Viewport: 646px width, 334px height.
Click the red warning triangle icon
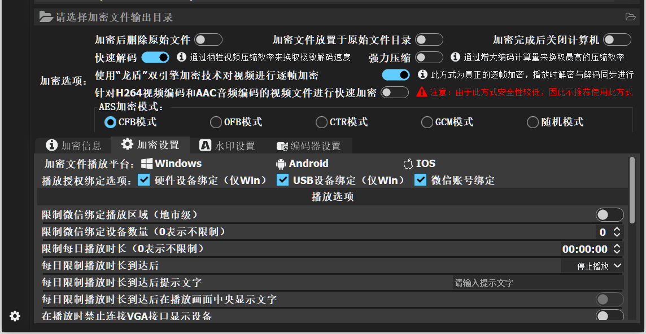[421, 92]
